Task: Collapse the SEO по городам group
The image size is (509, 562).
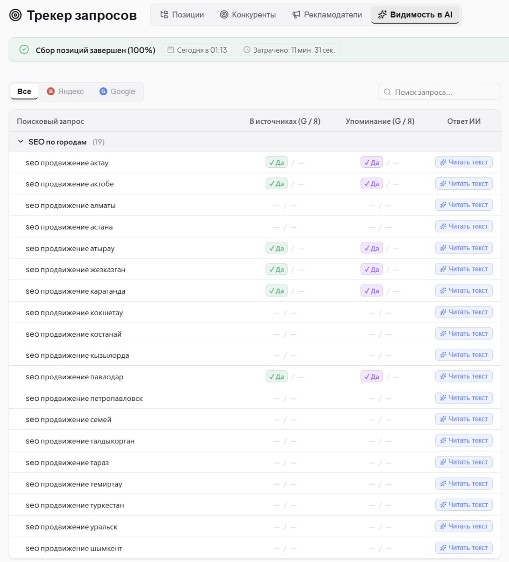Action: 21,141
